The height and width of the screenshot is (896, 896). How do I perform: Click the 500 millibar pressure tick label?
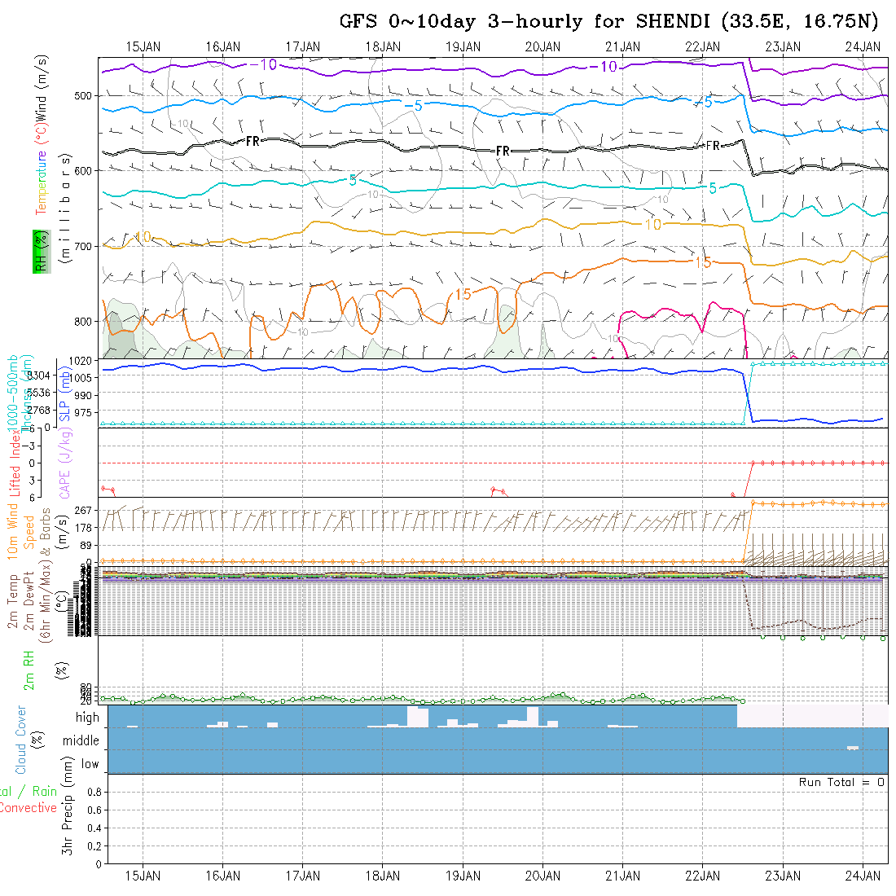[x=84, y=96]
